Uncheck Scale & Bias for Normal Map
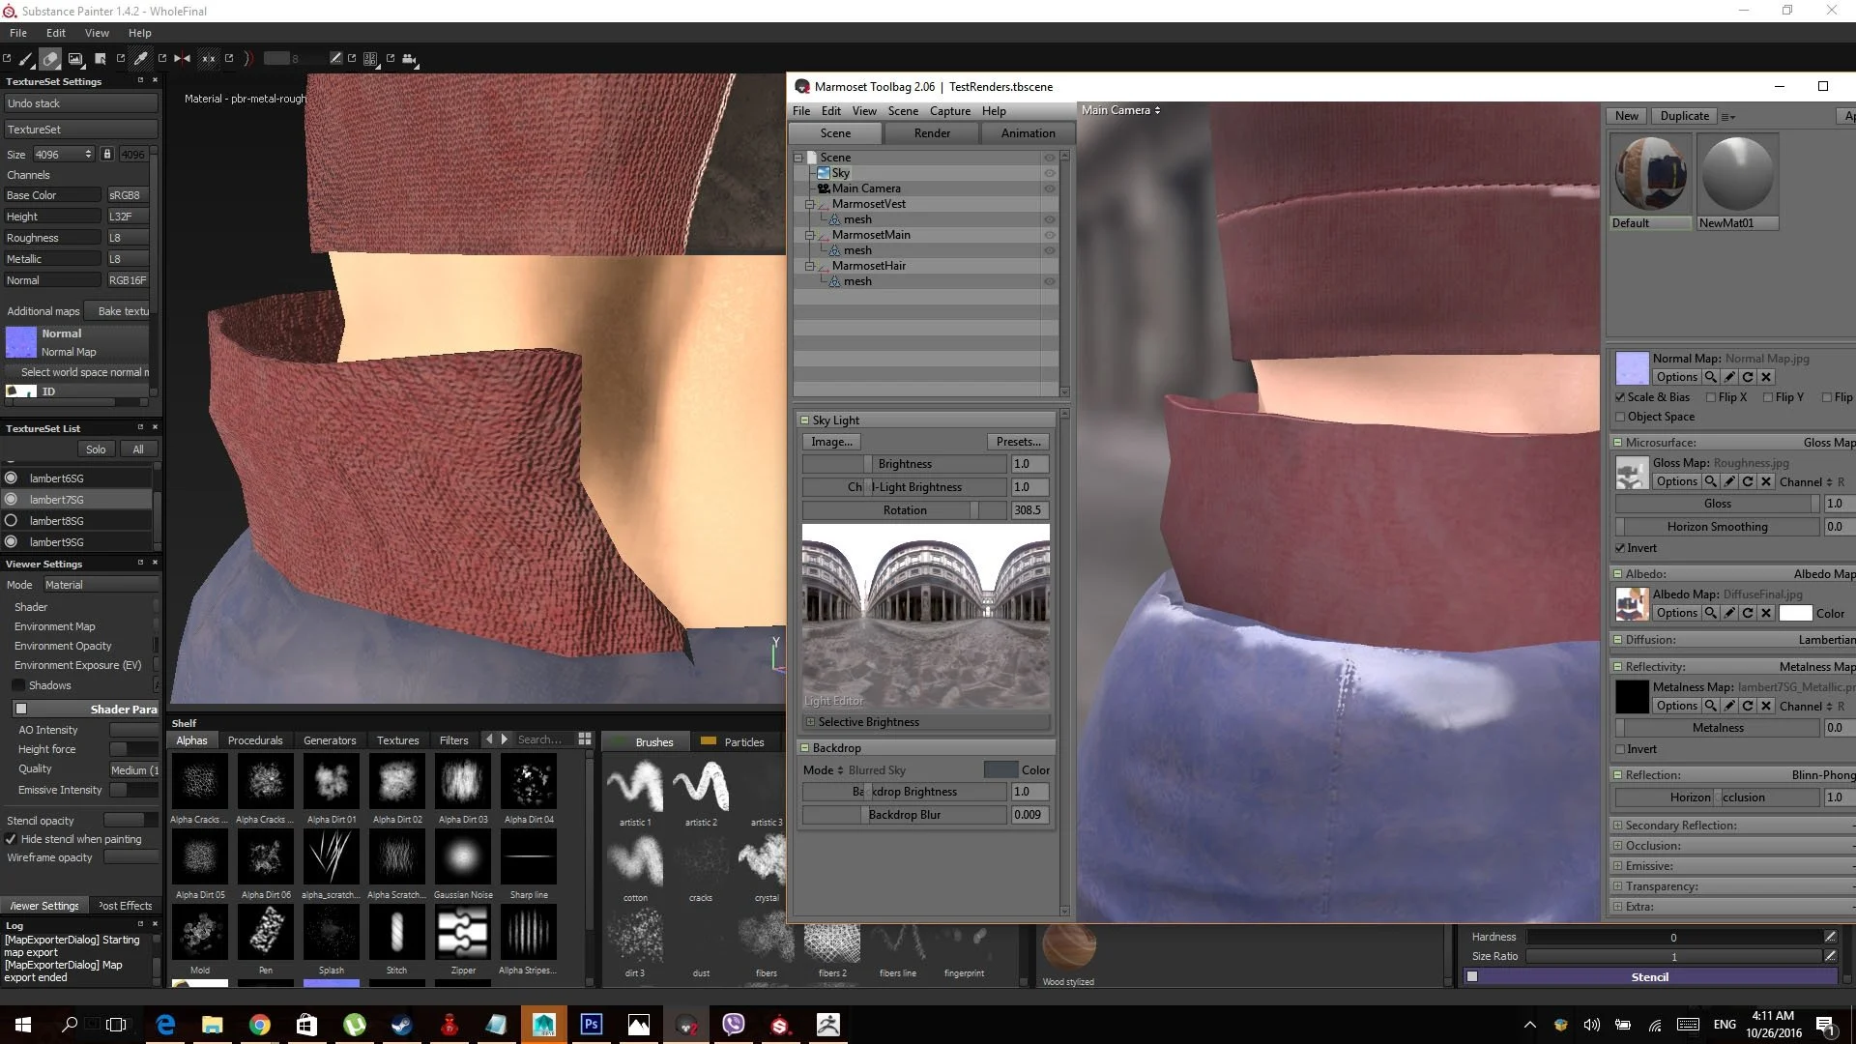Screen dimensions: 1856x1044 pyautogui.click(x=1620, y=397)
